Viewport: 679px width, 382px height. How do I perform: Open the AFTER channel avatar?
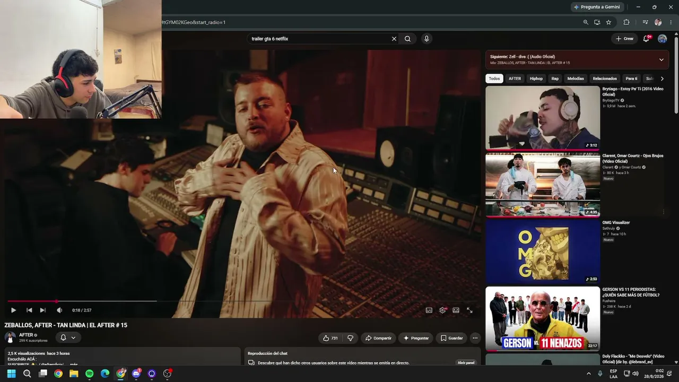point(10,337)
